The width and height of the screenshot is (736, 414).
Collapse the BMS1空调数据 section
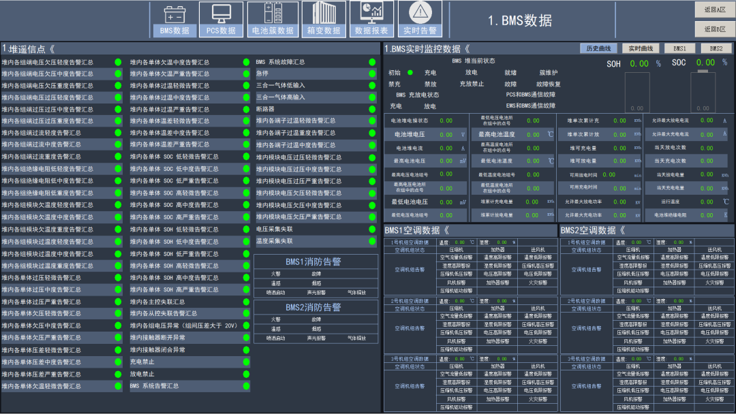[x=446, y=230]
